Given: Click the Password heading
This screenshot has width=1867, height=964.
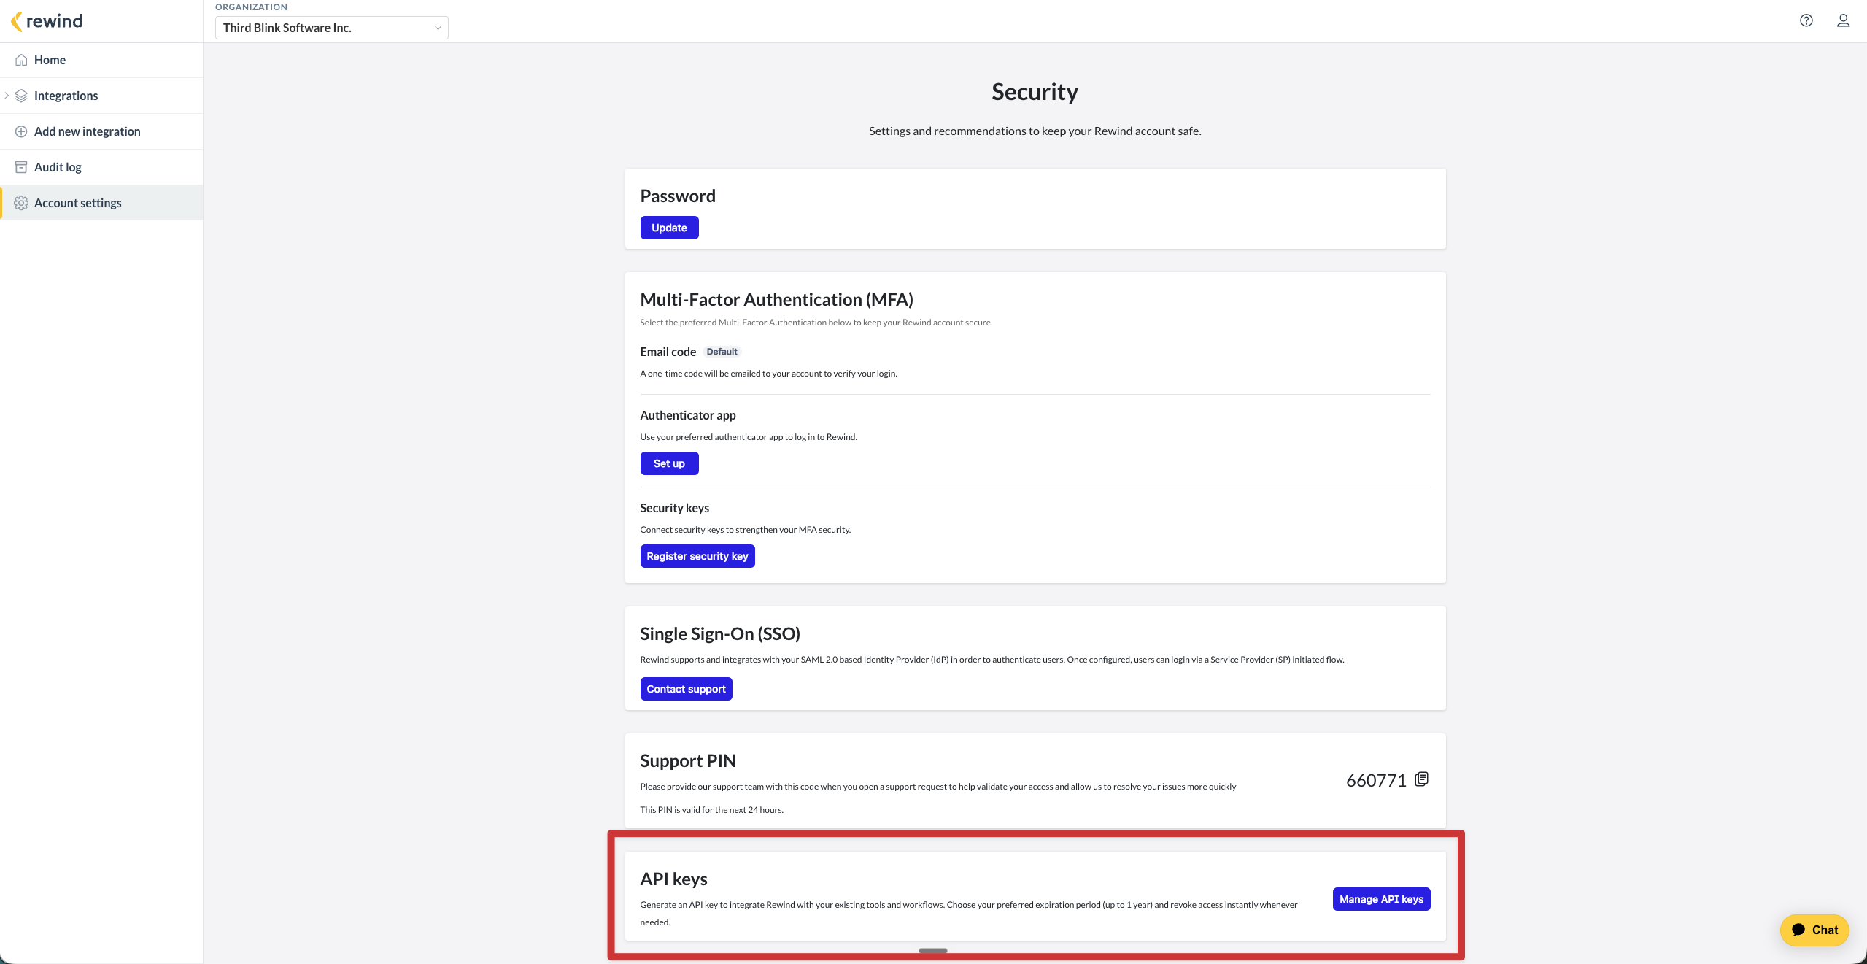Looking at the screenshot, I should click(x=678, y=196).
